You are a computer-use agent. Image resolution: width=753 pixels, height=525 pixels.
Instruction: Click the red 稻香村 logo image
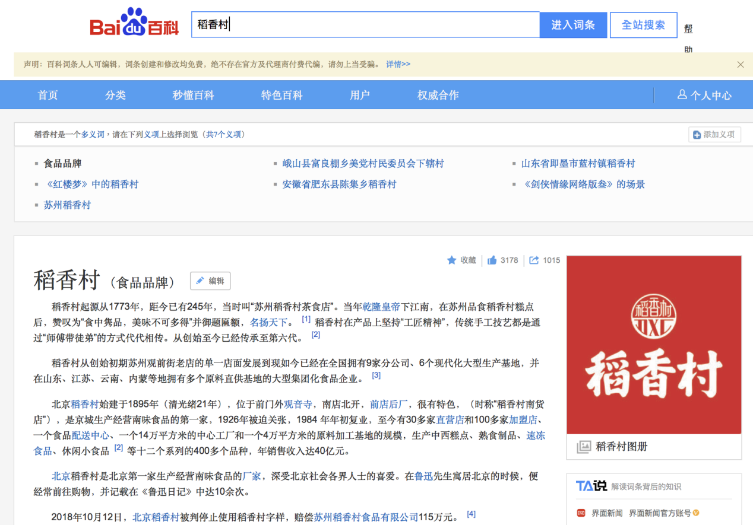pos(654,345)
